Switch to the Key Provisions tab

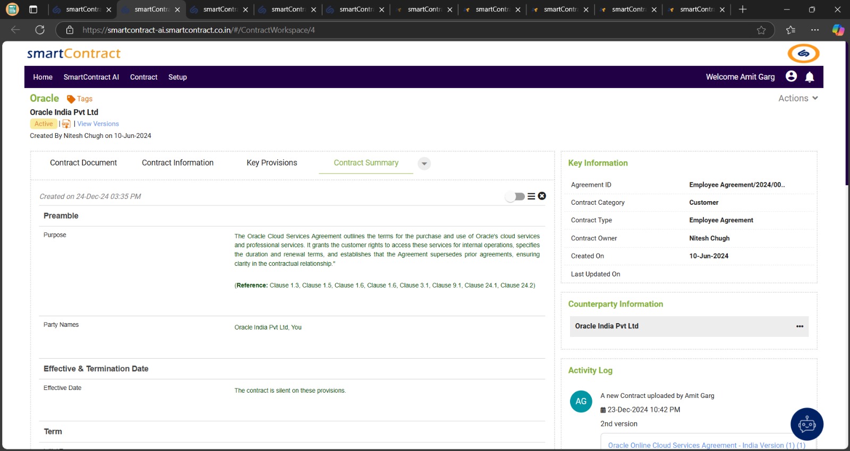point(271,163)
